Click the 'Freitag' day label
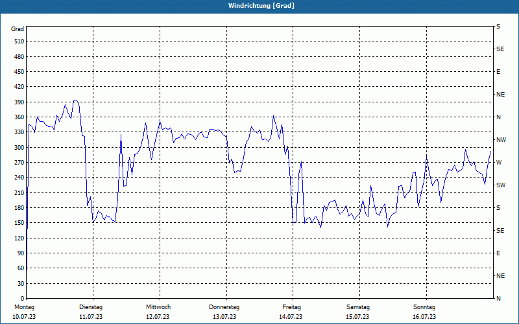The image size is (519, 324). coord(291,307)
